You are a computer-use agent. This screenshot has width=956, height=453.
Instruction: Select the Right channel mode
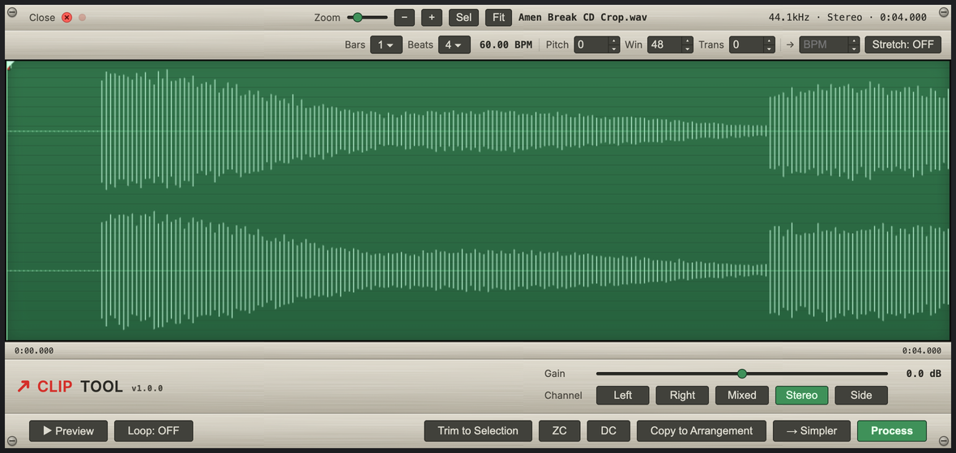click(682, 395)
